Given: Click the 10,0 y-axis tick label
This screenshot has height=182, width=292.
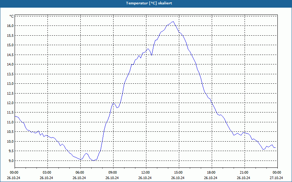Looking at the screenshot, I should 11,142.
